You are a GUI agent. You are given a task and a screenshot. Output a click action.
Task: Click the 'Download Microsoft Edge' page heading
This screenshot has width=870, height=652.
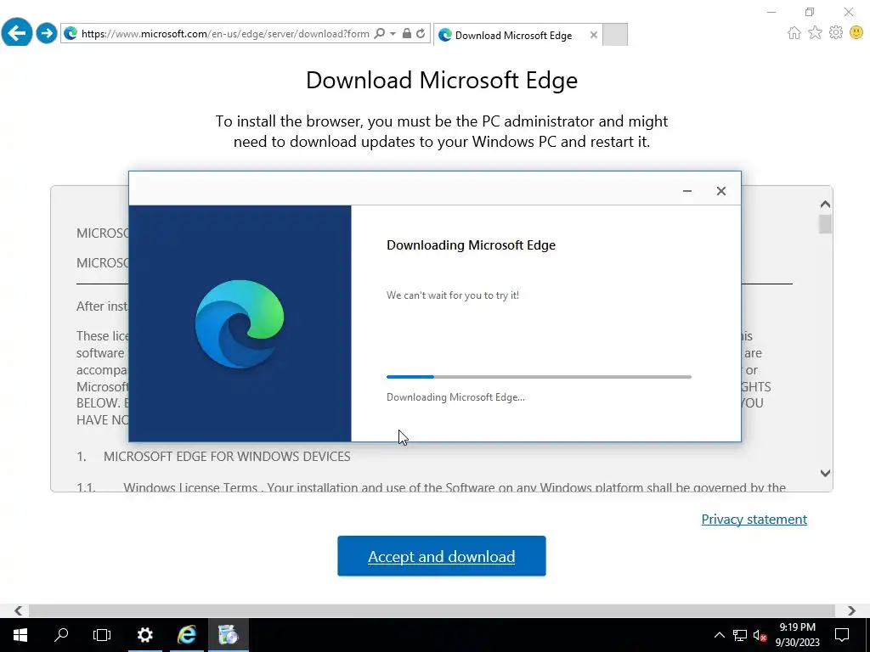(442, 80)
